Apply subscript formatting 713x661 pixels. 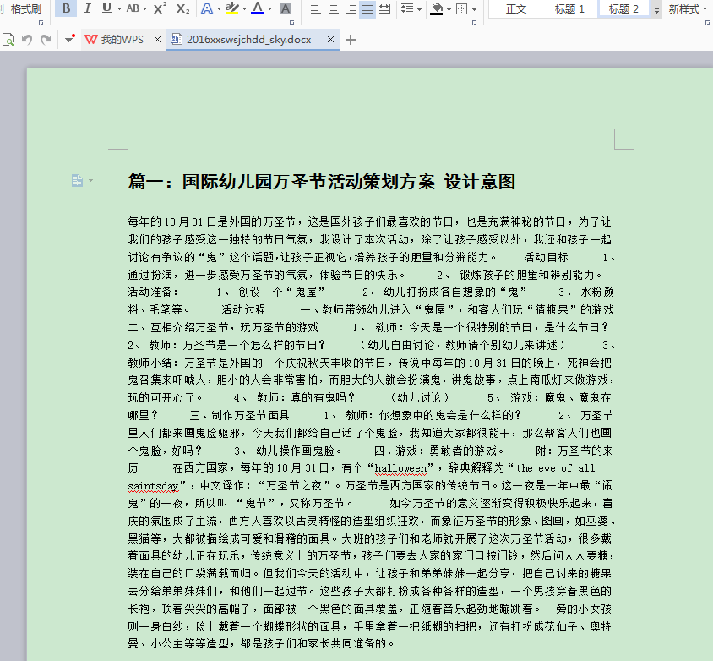click(x=182, y=9)
